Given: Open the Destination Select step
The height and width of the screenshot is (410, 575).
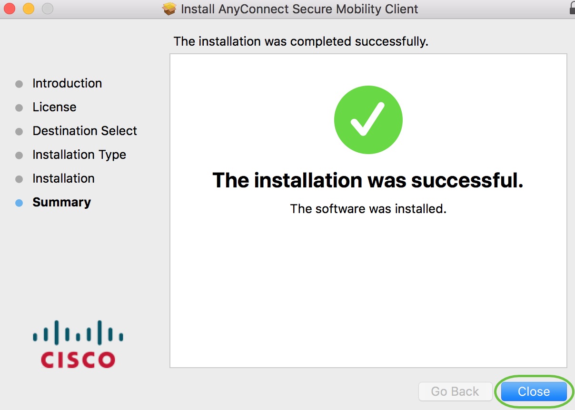Looking at the screenshot, I should (85, 131).
